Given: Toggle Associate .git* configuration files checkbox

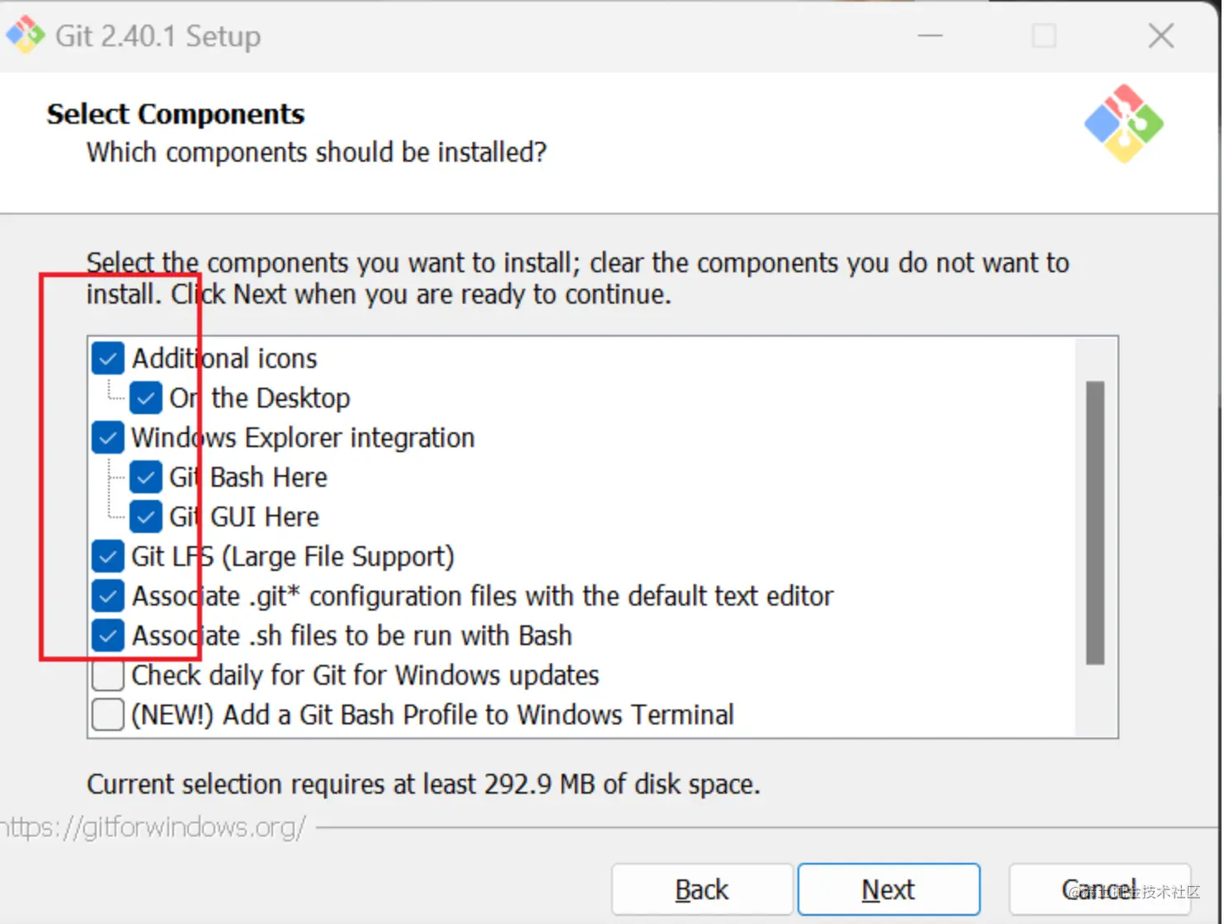Looking at the screenshot, I should point(108,596).
